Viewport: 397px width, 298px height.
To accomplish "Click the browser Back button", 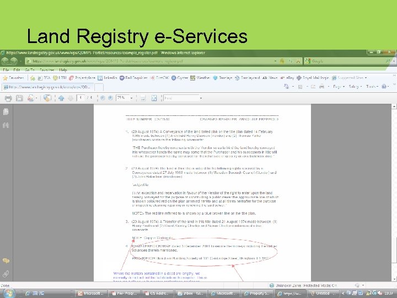I will [x=5, y=61].
